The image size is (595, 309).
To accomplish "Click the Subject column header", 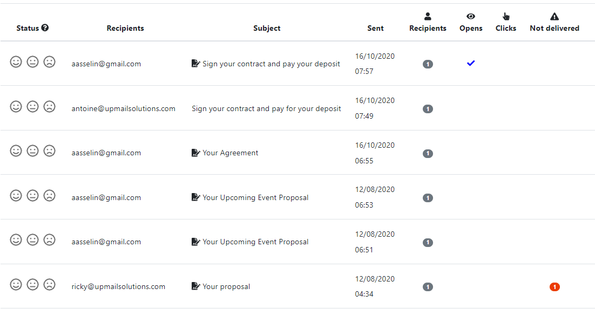I will [267, 28].
